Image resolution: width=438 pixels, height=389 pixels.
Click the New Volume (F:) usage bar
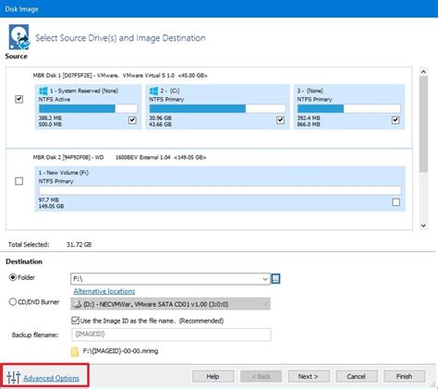(220, 190)
